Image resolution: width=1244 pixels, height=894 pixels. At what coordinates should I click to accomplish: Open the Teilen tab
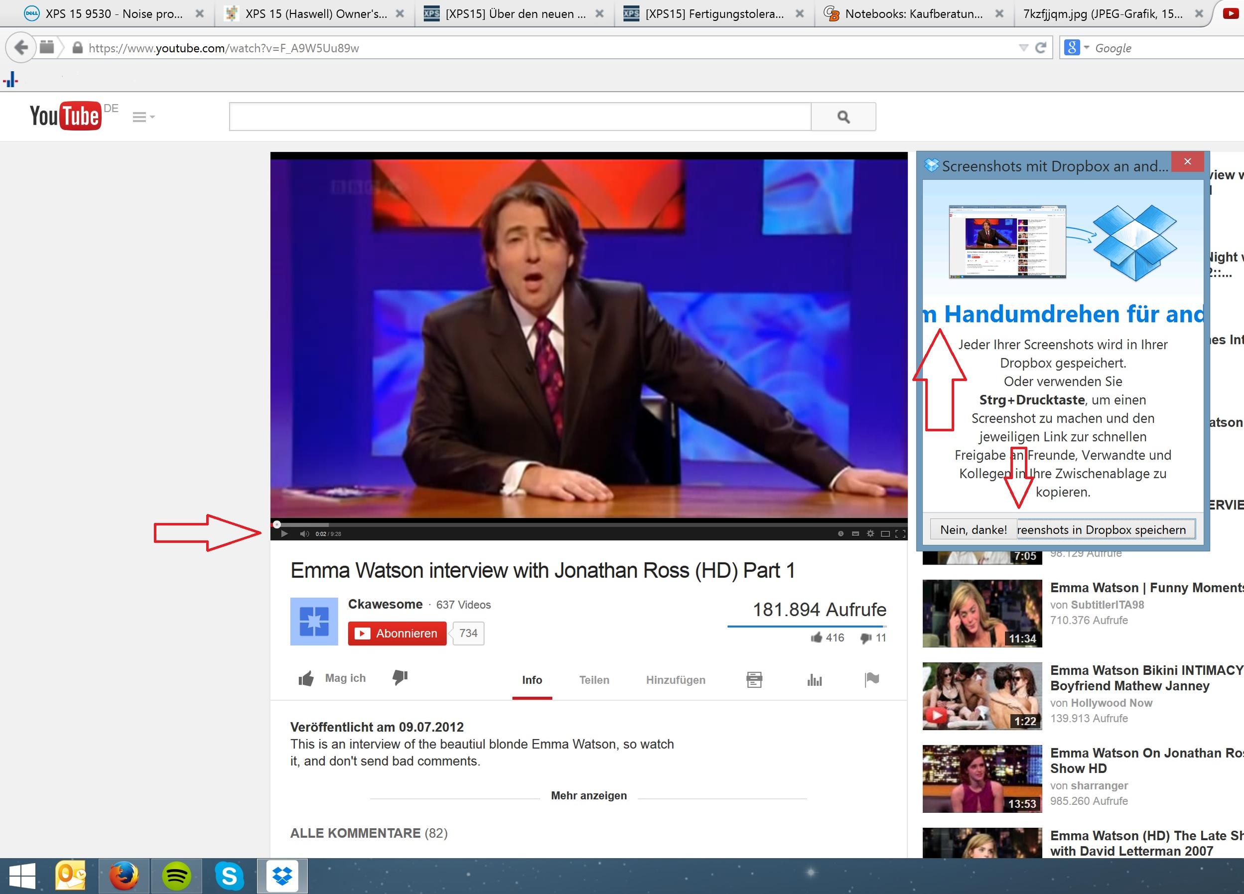pyautogui.click(x=594, y=680)
